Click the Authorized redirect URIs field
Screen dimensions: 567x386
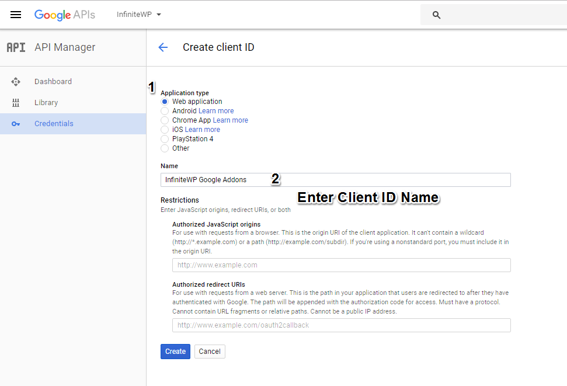[342, 325]
